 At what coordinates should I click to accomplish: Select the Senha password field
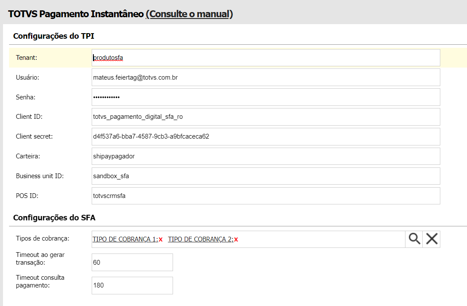[x=266, y=97]
